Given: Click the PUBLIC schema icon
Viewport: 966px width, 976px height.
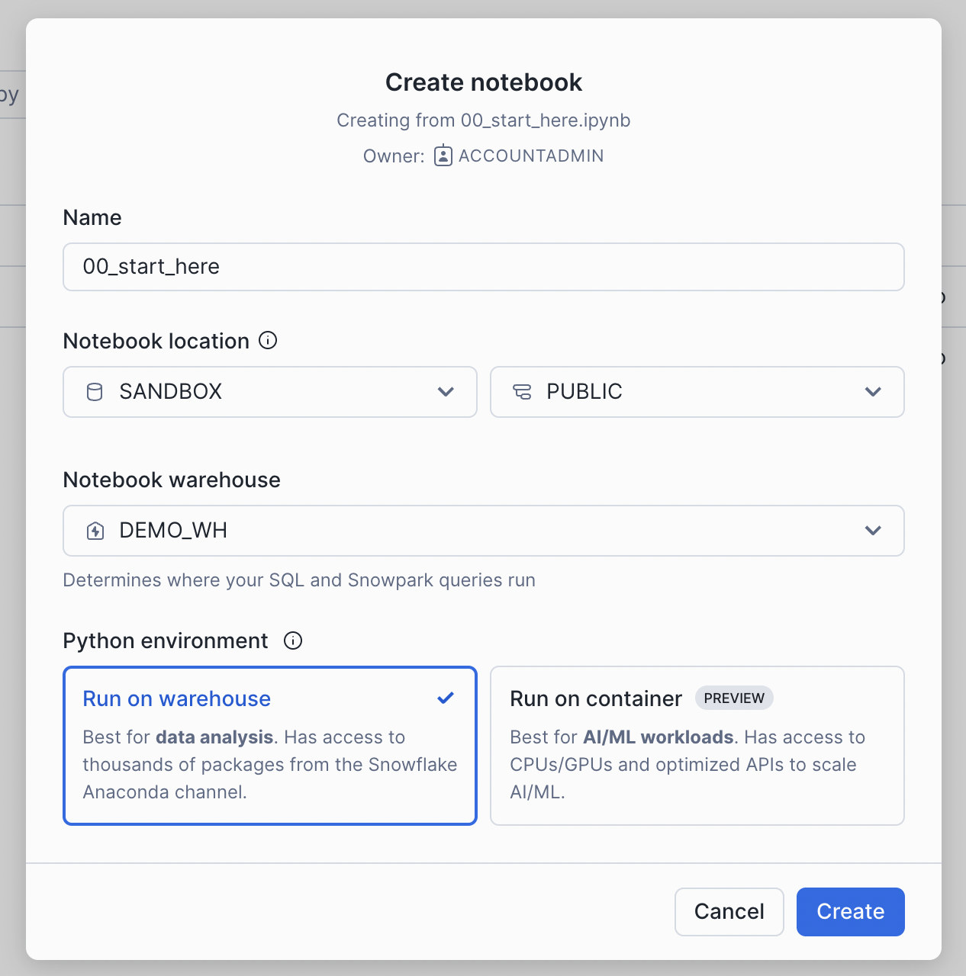Looking at the screenshot, I should 522,392.
